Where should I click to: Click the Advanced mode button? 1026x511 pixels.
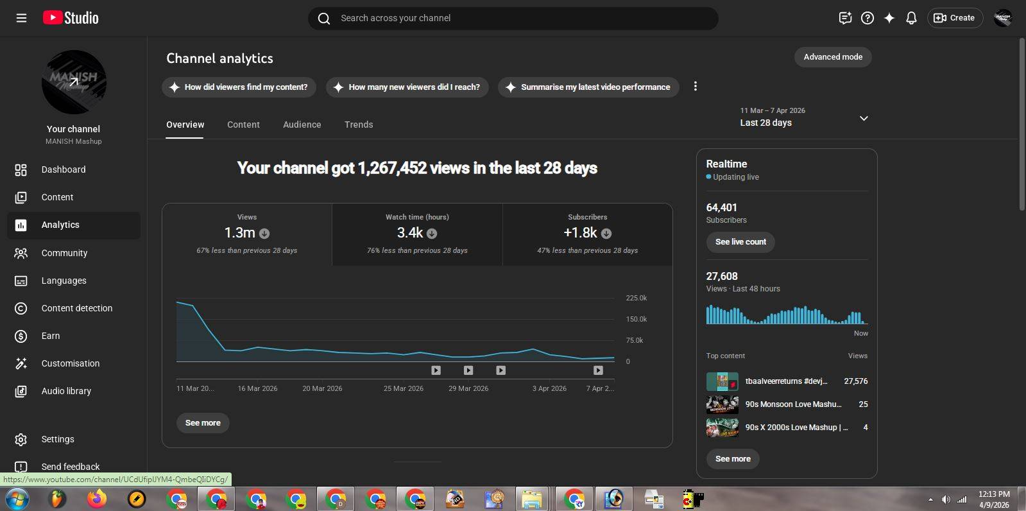coord(832,57)
